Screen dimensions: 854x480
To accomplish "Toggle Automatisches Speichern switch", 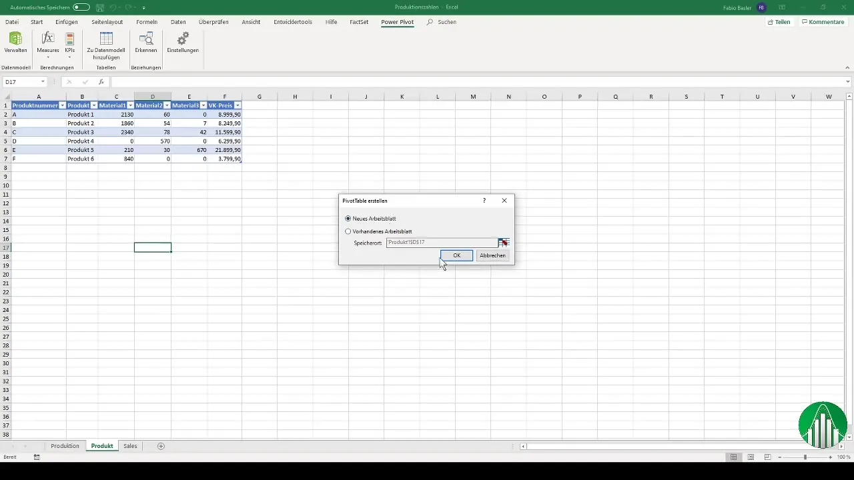I will pos(81,7).
